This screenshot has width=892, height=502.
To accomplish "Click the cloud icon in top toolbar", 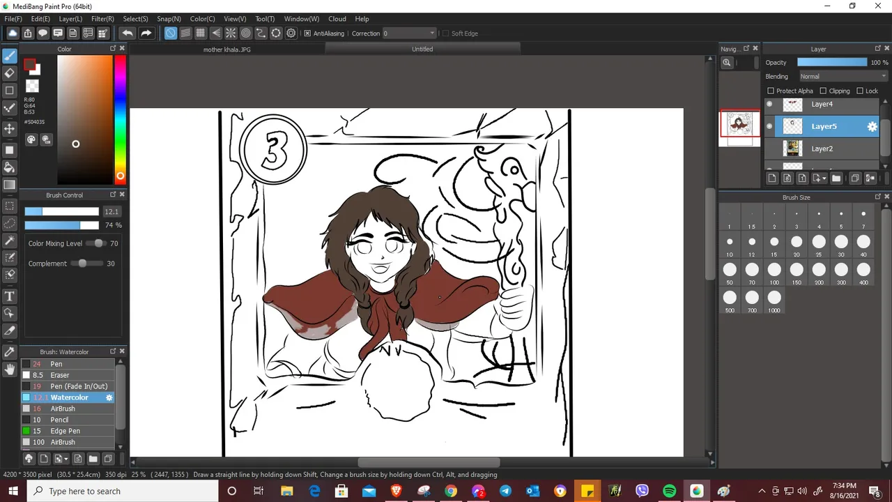I will click(x=13, y=33).
